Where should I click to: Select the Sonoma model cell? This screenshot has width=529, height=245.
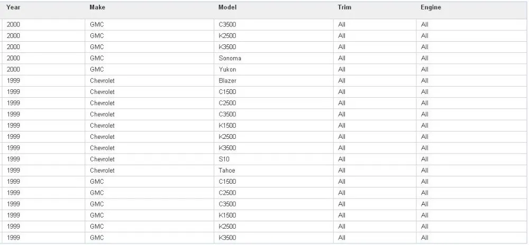point(230,58)
